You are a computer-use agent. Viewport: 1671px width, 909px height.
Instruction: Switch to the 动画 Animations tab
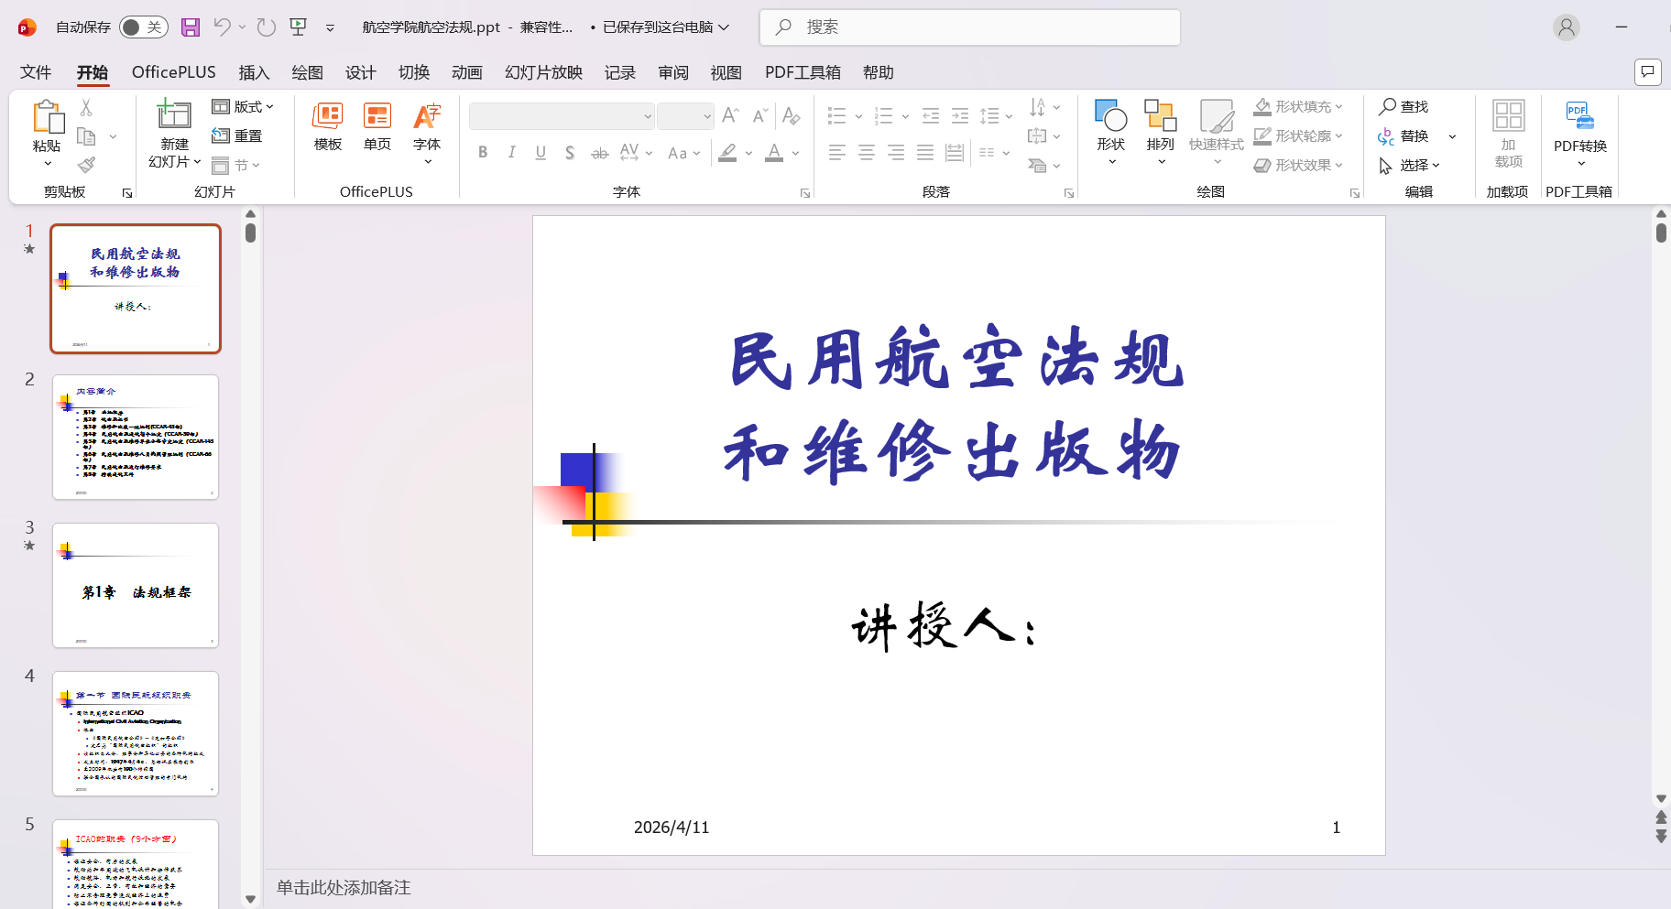tap(466, 72)
